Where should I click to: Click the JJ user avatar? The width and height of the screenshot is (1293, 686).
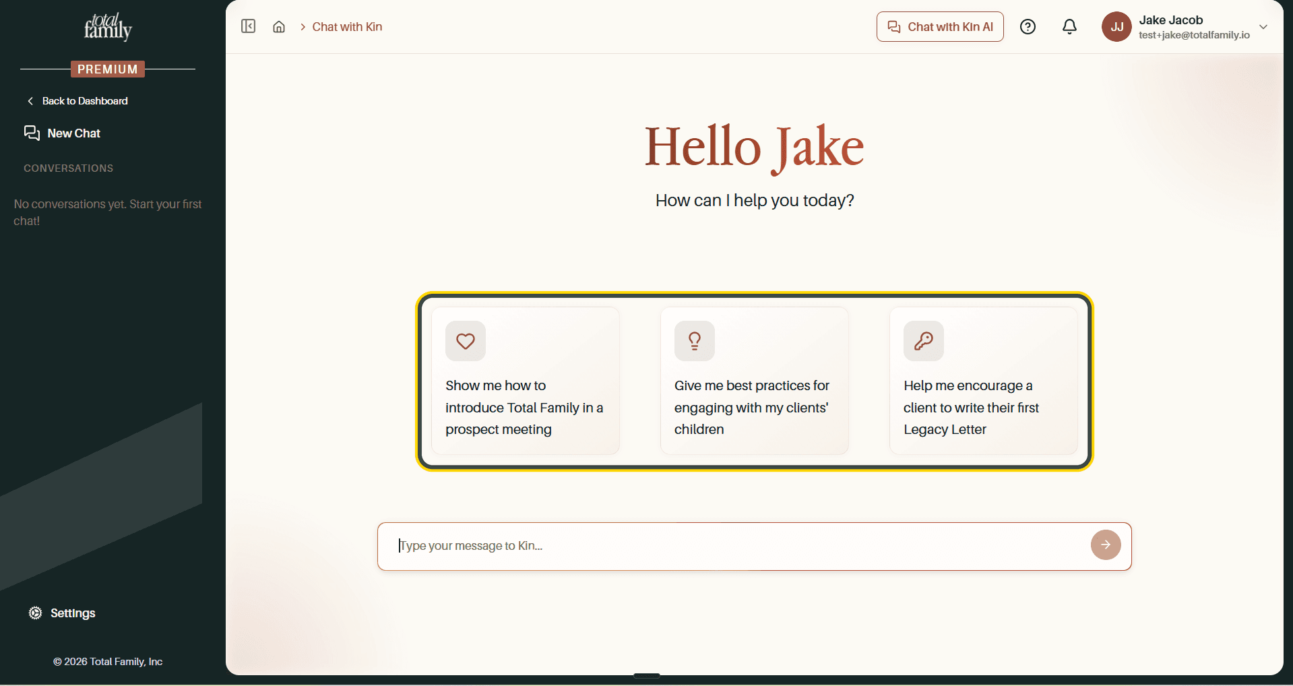tap(1116, 27)
